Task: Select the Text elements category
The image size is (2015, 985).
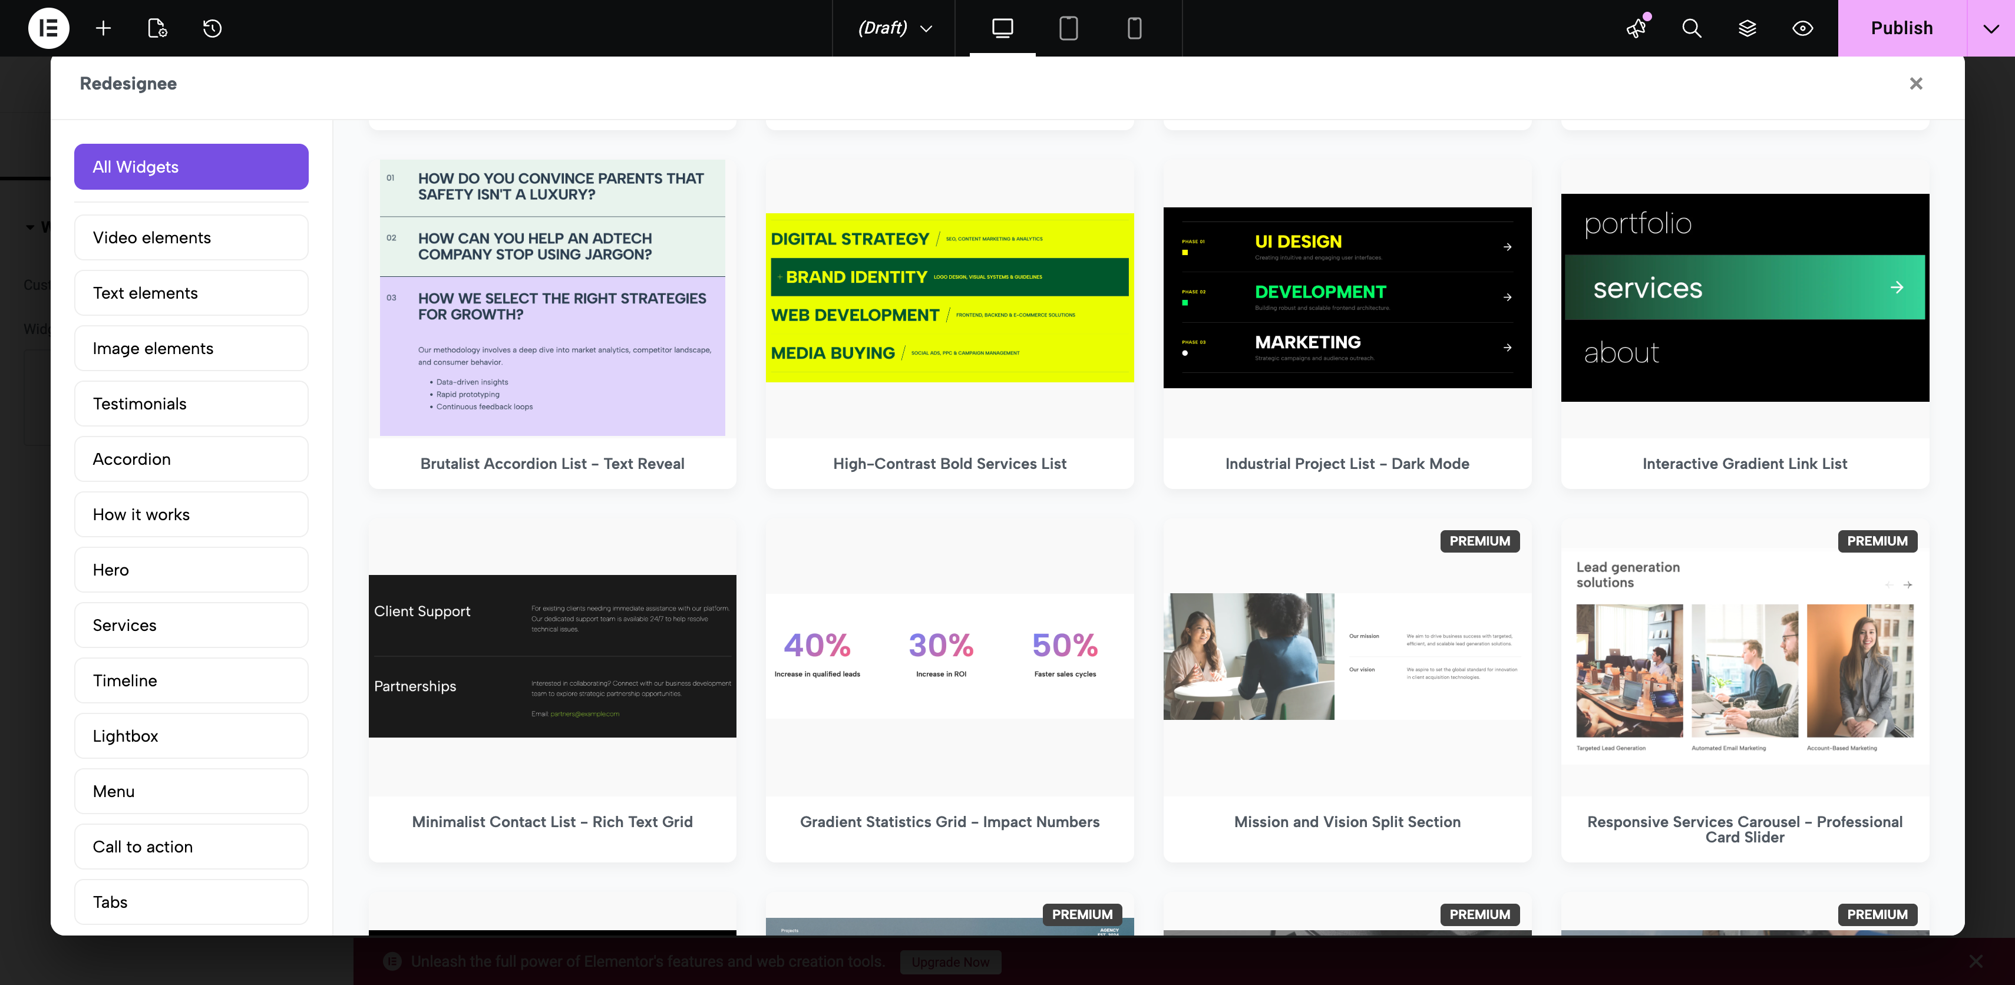Action: pyautogui.click(x=191, y=293)
